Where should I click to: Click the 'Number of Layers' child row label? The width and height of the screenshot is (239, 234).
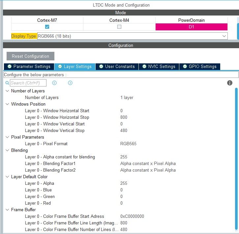(42, 98)
